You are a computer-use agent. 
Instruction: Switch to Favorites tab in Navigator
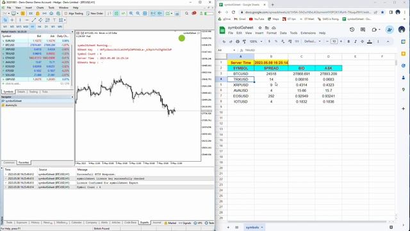tap(24, 162)
